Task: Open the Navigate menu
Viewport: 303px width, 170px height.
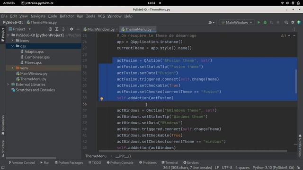Action: coord(38,16)
